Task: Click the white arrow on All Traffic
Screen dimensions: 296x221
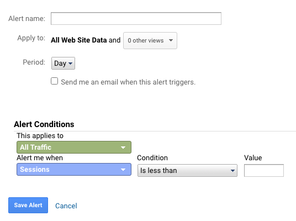Action: click(123, 148)
